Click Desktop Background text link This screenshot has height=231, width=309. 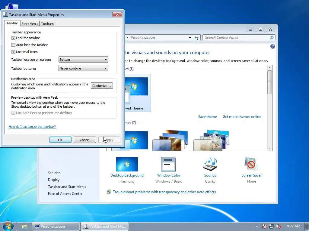127,175
